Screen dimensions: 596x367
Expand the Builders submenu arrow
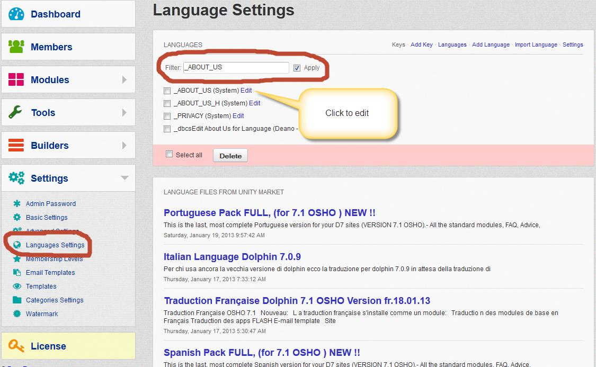tap(124, 146)
